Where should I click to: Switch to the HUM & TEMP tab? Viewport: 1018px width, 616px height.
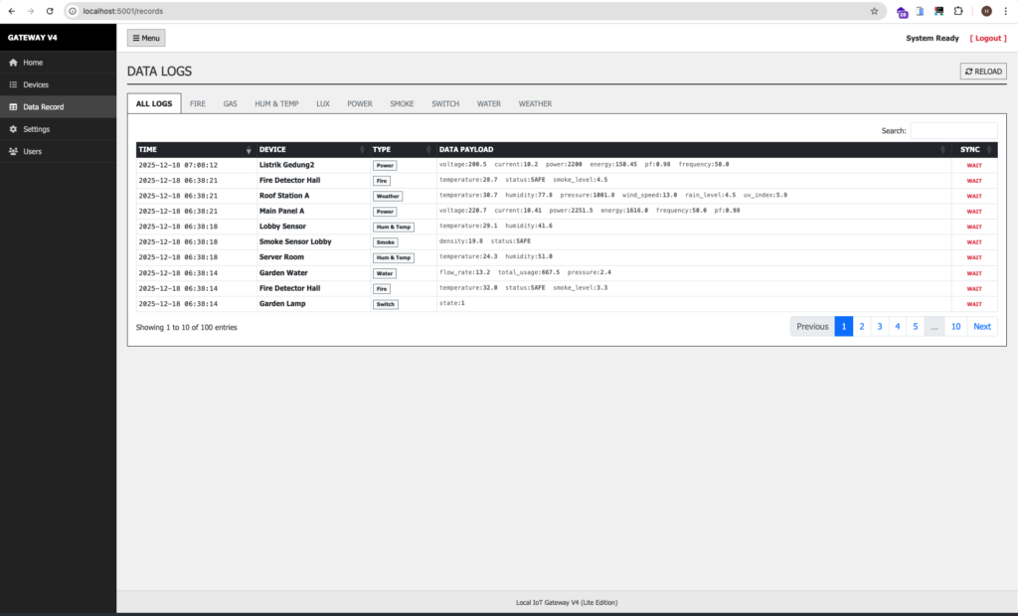click(276, 103)
